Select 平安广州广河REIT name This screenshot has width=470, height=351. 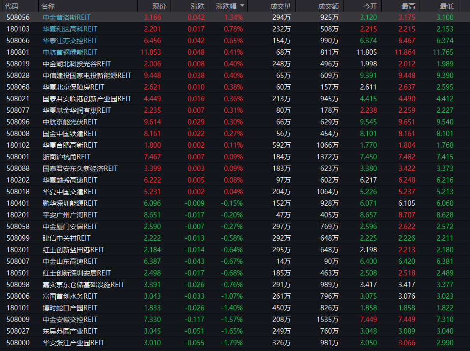click(x=70, y=215)
